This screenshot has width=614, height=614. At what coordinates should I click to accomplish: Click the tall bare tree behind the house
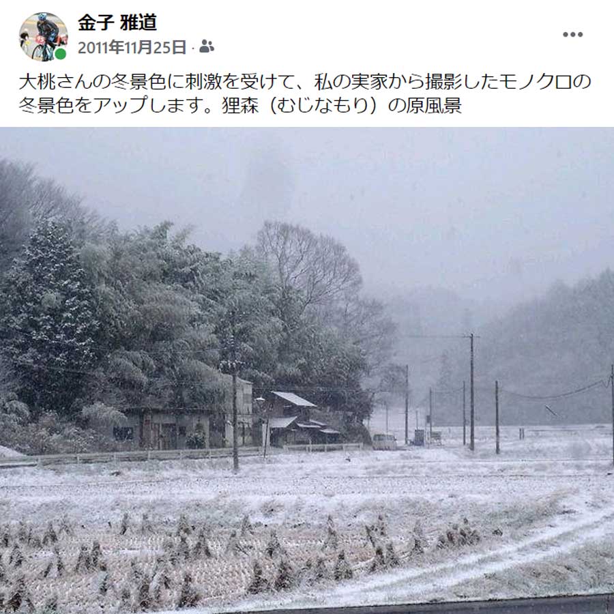pyautogui.click(x=308, y=266)
